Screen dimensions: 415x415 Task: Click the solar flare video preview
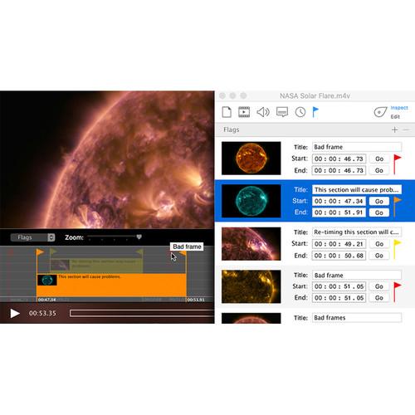[x=107, y=159]
